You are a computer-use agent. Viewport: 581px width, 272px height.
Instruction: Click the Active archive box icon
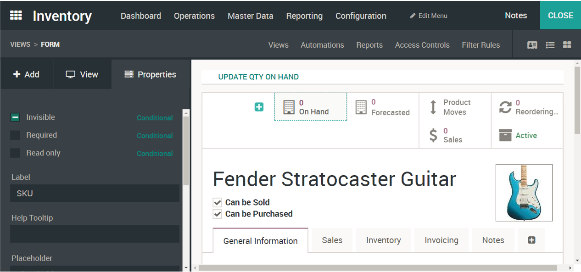(x=505, y=135)
